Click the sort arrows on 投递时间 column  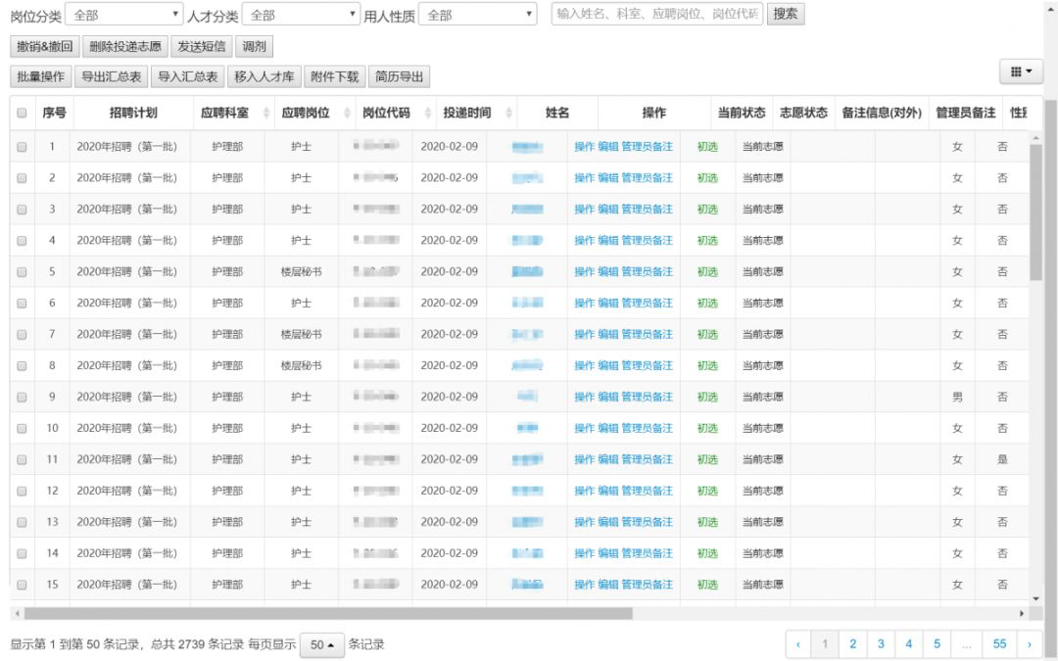click(x=507, y=113)
